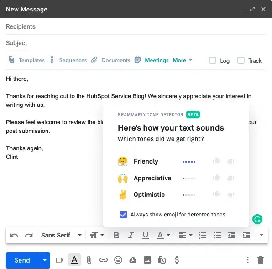
Task: Insert emoji with smiley icon
Action: (x=118, y=260)
